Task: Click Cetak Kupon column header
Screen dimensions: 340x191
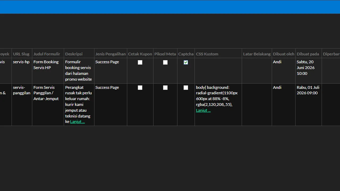Action: (140, 54)
